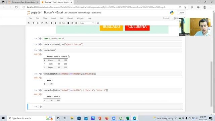The width and height of the screenshot is (215, 121).
Task: Move selected cell up arrow
Action: click(x=51, y=23)
